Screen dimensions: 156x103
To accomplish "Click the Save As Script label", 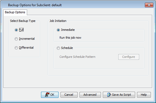I will tap(122, 95).
